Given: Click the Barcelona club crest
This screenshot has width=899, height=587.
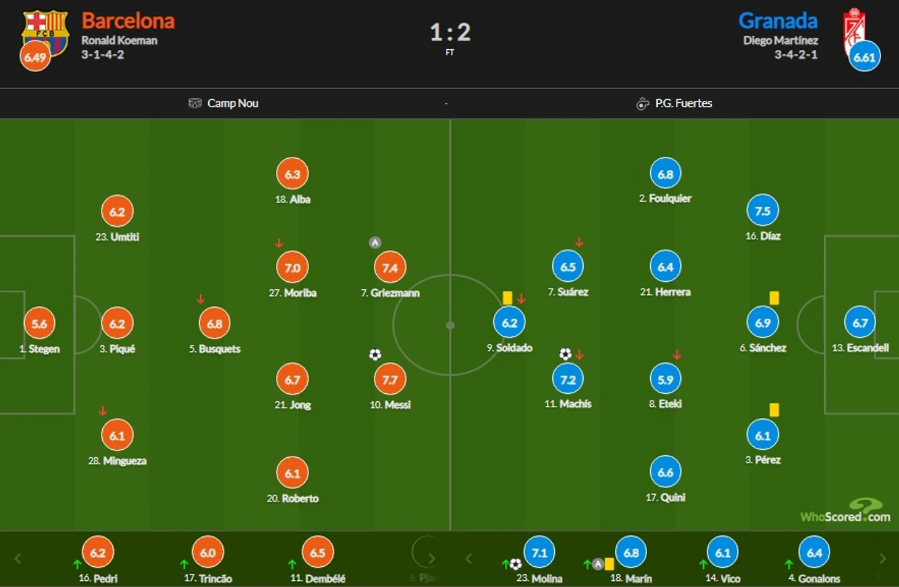Looking at the screenshot, I should pyautogui.click(x=45, y=33).
